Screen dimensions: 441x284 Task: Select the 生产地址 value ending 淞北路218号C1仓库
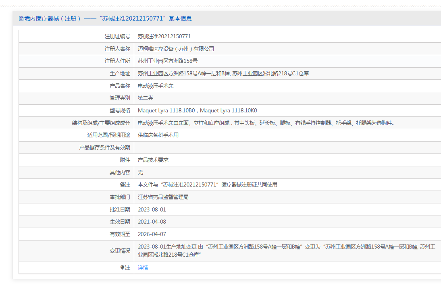click(223, 73)
